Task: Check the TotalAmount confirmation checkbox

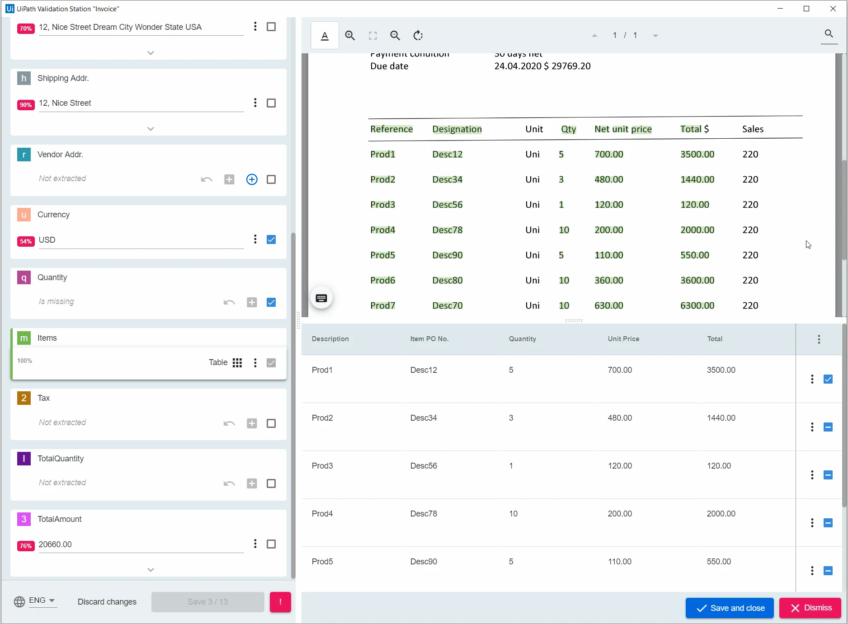Action: pyautogui.click(x=271, y=544)
